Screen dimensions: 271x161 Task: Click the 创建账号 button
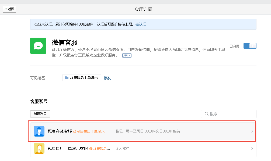click(x=40, y=114)
